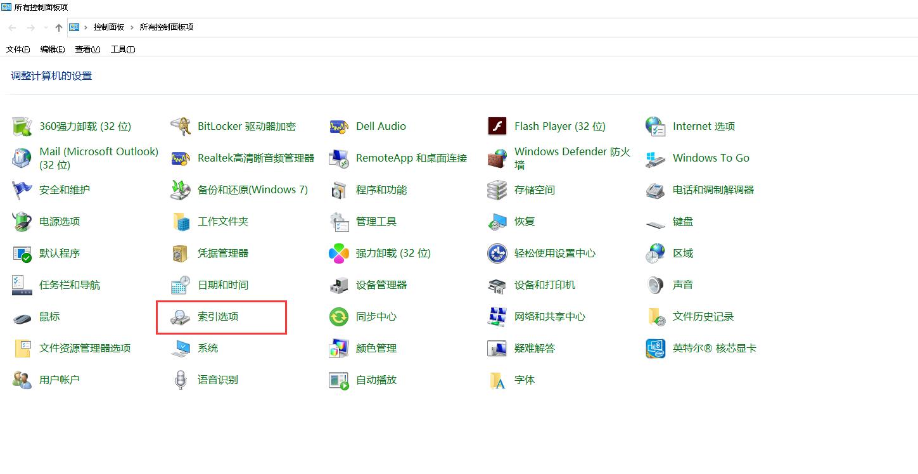
Task: Open the 网络和共享中心 icon
Action: click(497, 316)
